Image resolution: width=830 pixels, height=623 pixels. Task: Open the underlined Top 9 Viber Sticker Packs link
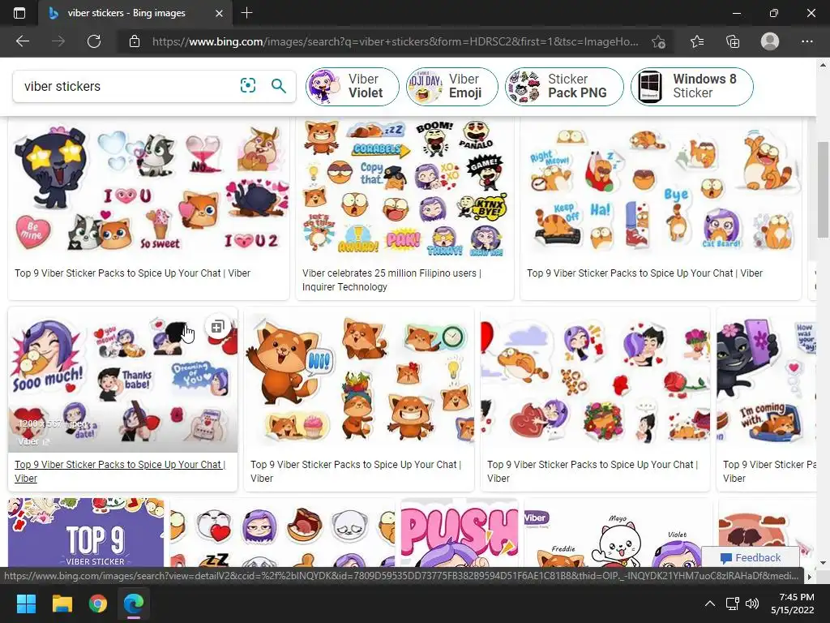[120, 471]
